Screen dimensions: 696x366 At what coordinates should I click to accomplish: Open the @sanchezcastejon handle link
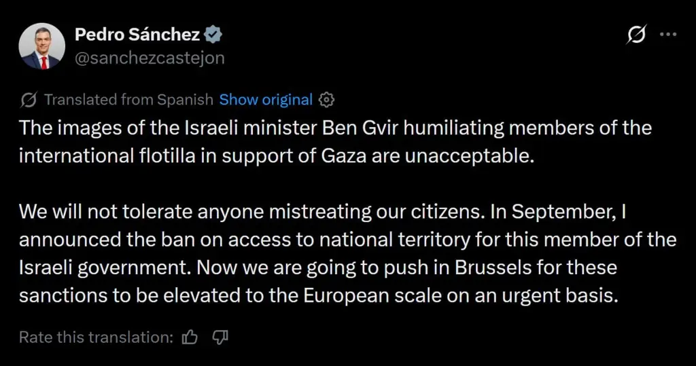(x=150, y=58)
